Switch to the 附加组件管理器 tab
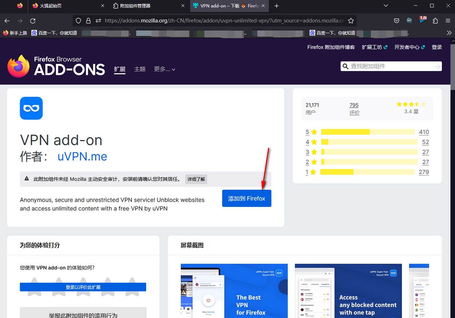 coord(149,6)
